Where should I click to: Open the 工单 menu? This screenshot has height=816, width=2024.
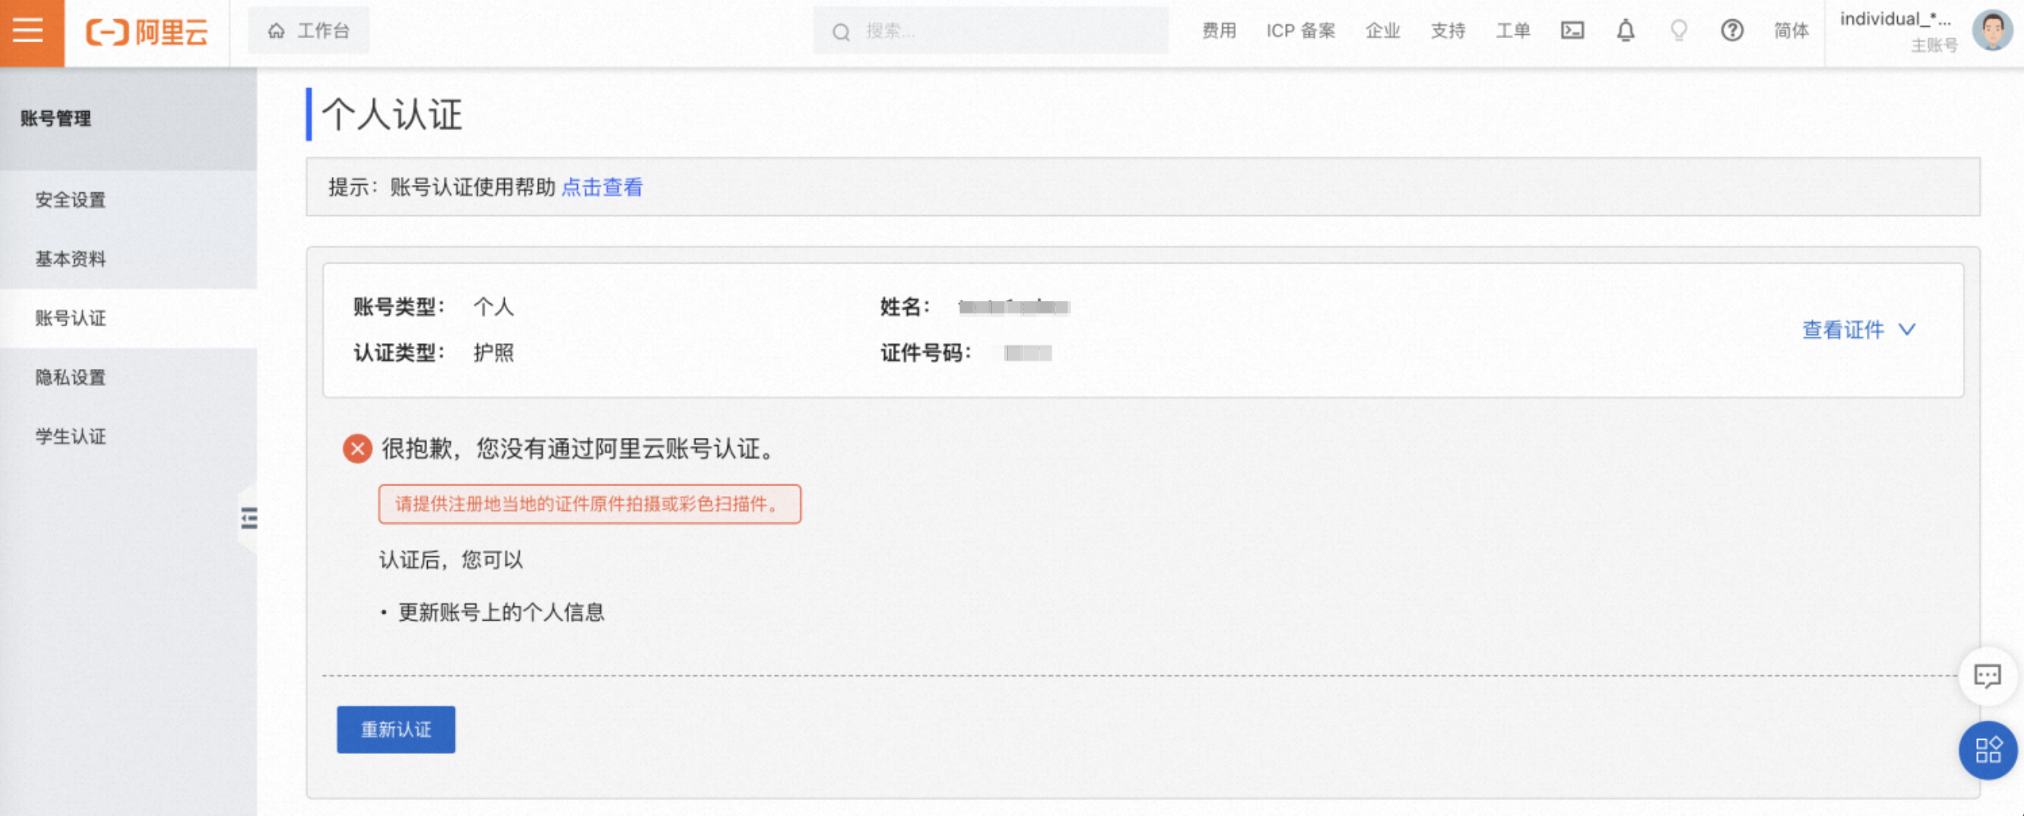point(1512,31)
